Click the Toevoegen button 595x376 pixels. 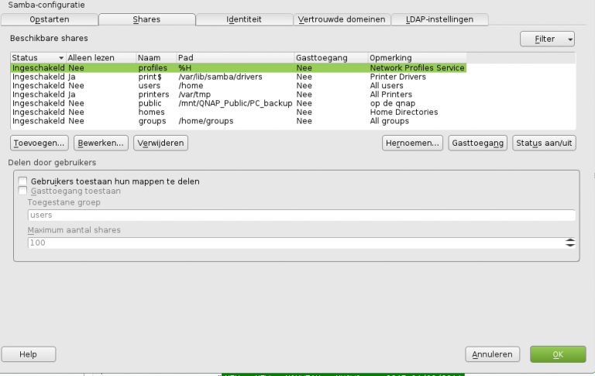40,143
